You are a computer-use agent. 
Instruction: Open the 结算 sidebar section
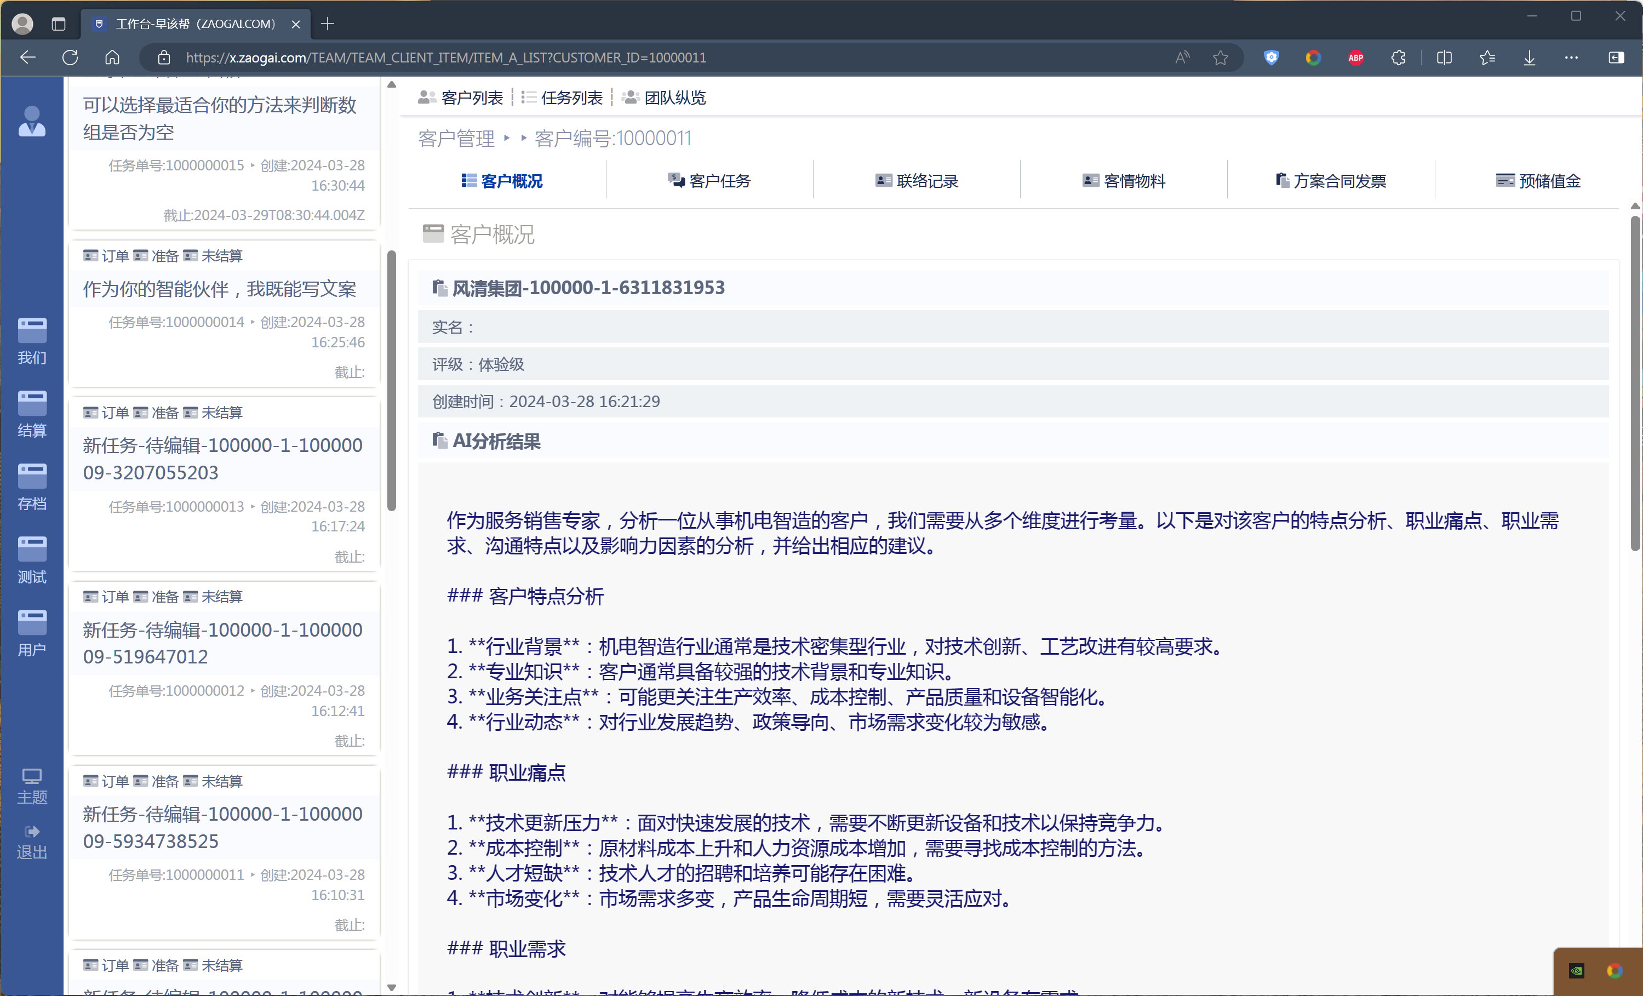point(31,414)
